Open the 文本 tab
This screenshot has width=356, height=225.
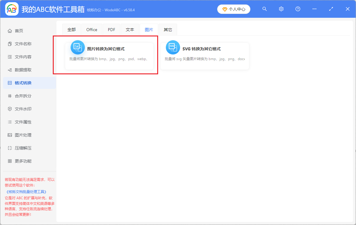(x=130, y=30)
